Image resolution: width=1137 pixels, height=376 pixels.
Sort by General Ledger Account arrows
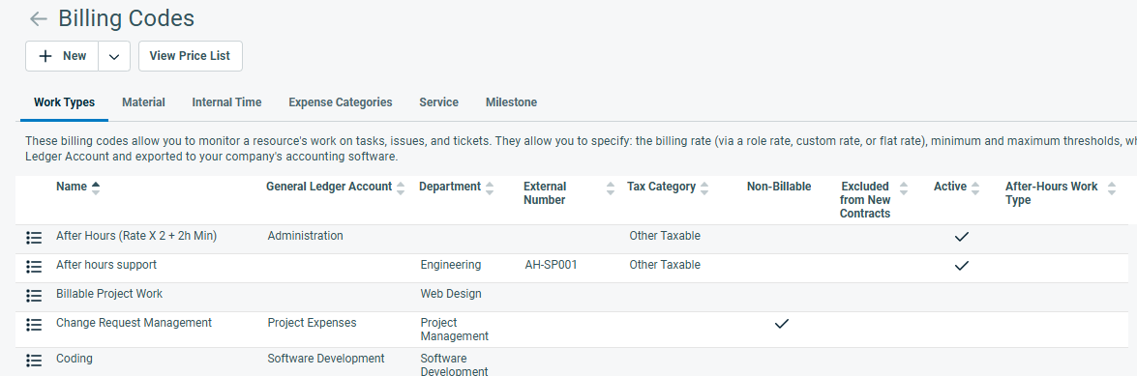pos(401,188)
